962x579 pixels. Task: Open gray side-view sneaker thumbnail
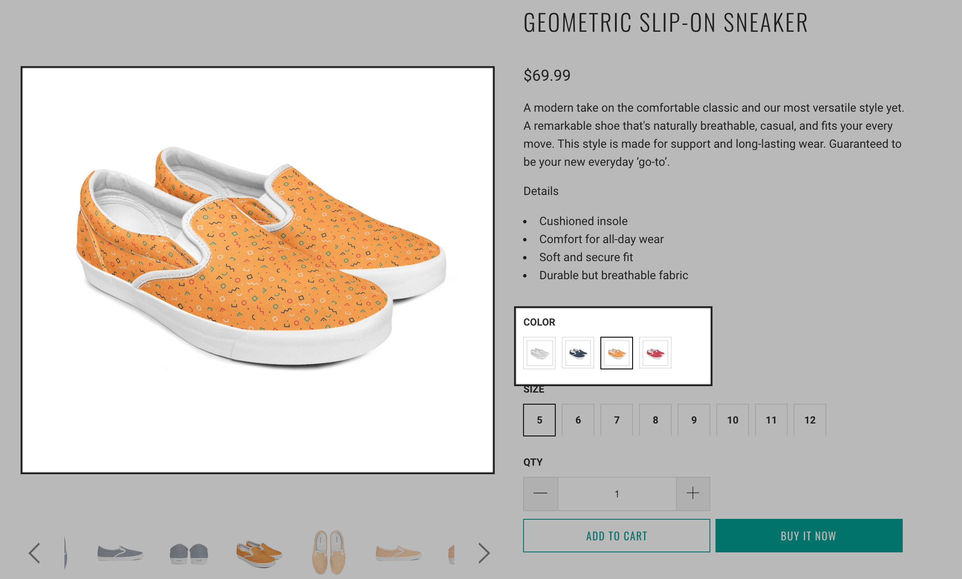click(120, 553)
